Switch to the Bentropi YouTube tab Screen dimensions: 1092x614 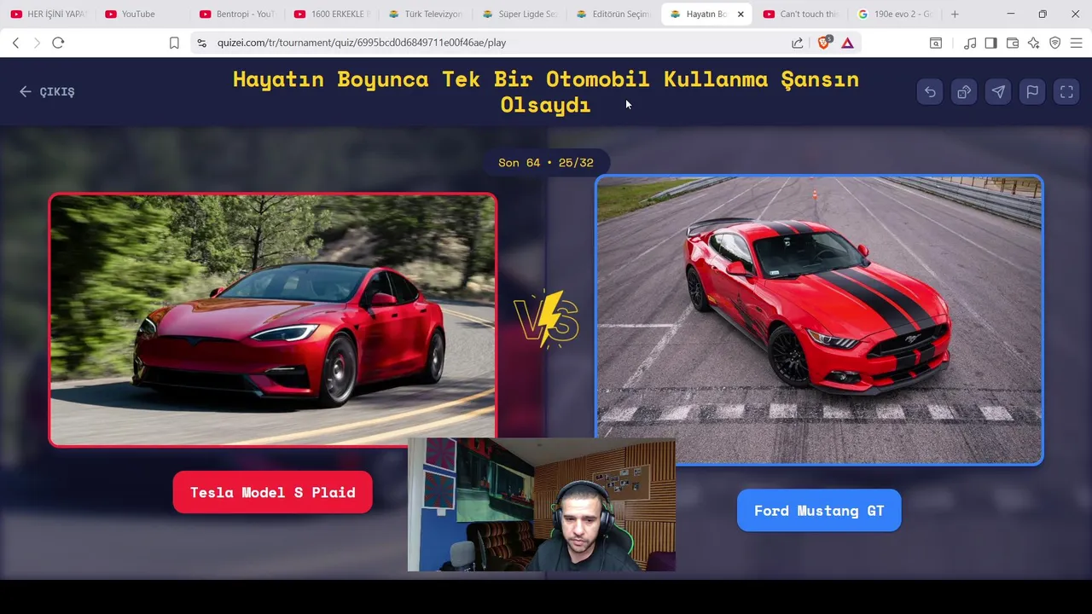pyautogui.click(x=236, y=14)
